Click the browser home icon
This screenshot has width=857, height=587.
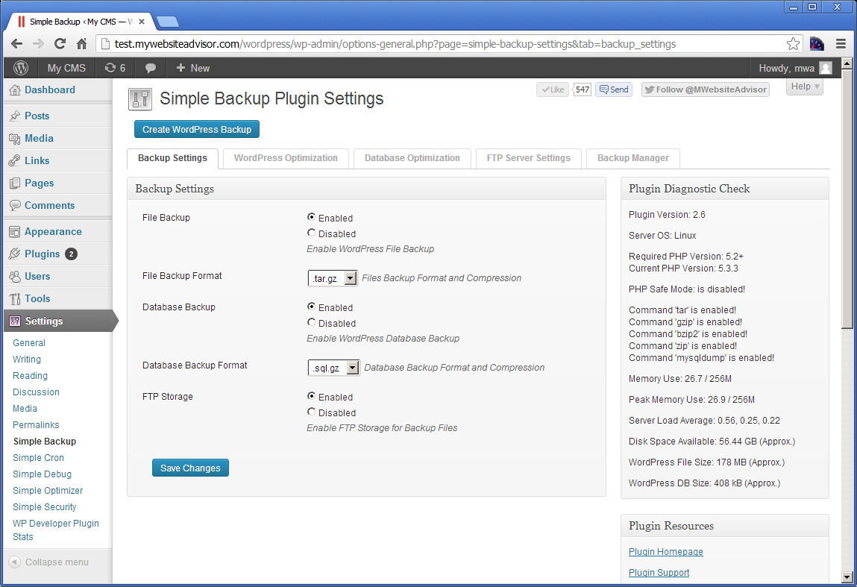click(x=81, y=44)
